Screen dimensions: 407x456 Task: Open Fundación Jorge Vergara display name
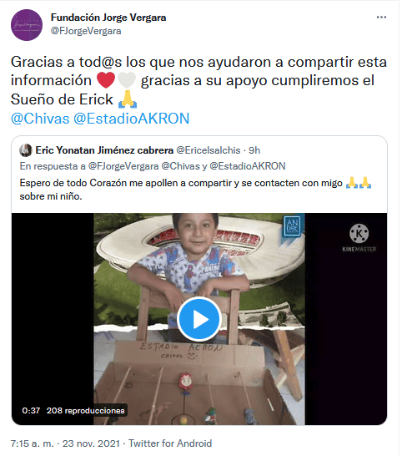pos(108,18)
